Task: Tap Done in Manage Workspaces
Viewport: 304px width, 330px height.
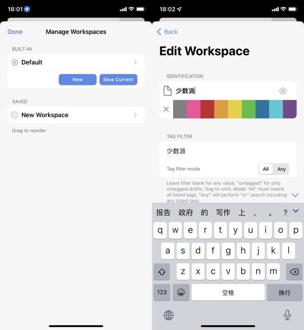Action: point(15,32)
